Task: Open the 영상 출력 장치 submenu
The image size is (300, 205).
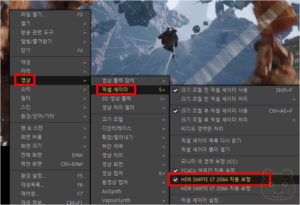Action: tap(130, 81)
